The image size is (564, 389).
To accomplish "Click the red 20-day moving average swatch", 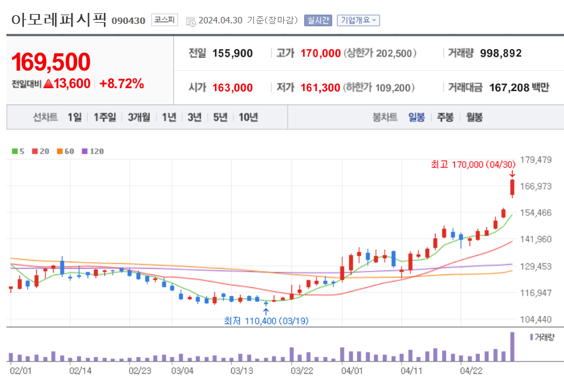I will click(35, 151).
